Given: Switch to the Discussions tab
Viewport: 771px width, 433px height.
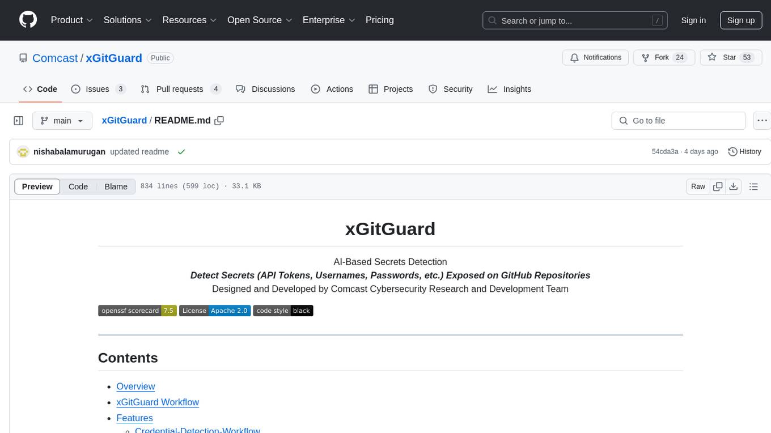Looking at the screenshot, I should pos(265,89).
